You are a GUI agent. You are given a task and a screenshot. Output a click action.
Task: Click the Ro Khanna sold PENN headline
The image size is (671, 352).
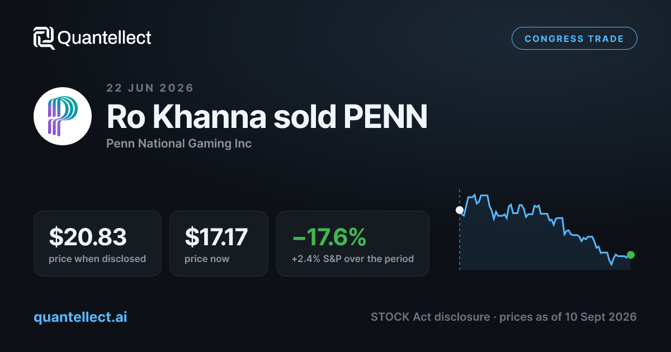pos(267,116)
